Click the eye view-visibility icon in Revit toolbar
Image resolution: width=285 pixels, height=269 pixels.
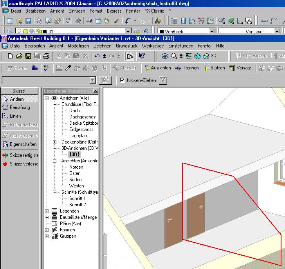(165, 56)
